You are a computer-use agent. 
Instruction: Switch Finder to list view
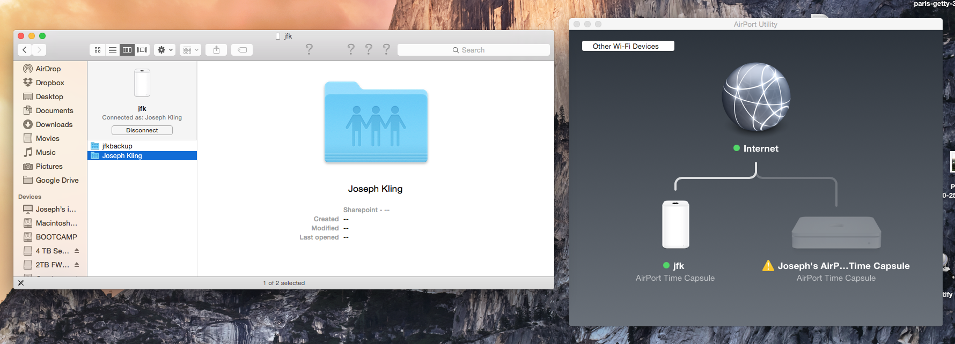[x=112, y=50]
